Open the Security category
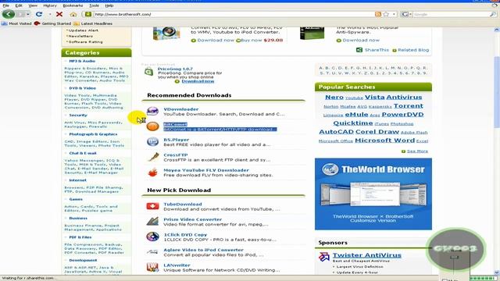Screen dimensions: 500x281 click(78, 115)
